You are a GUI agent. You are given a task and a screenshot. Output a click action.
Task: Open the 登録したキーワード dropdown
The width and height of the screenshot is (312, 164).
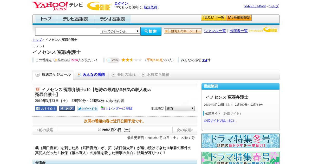(183, 31)
